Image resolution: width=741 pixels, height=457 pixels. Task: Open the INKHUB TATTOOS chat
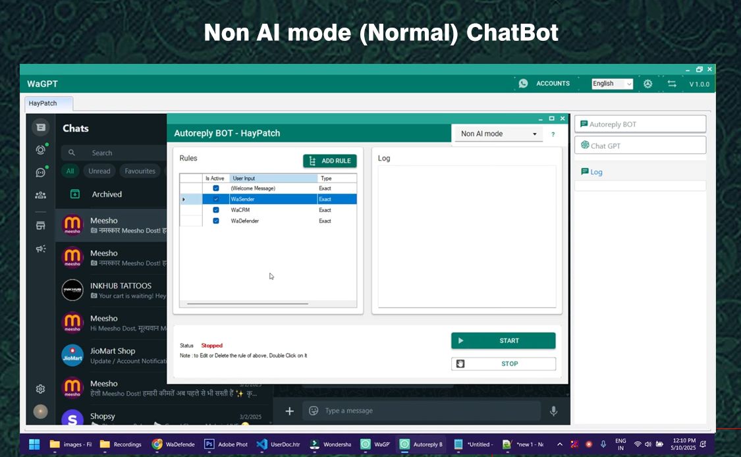coord(111,290)
